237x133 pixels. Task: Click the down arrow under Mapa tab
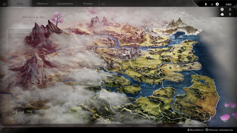click(20, 8)
